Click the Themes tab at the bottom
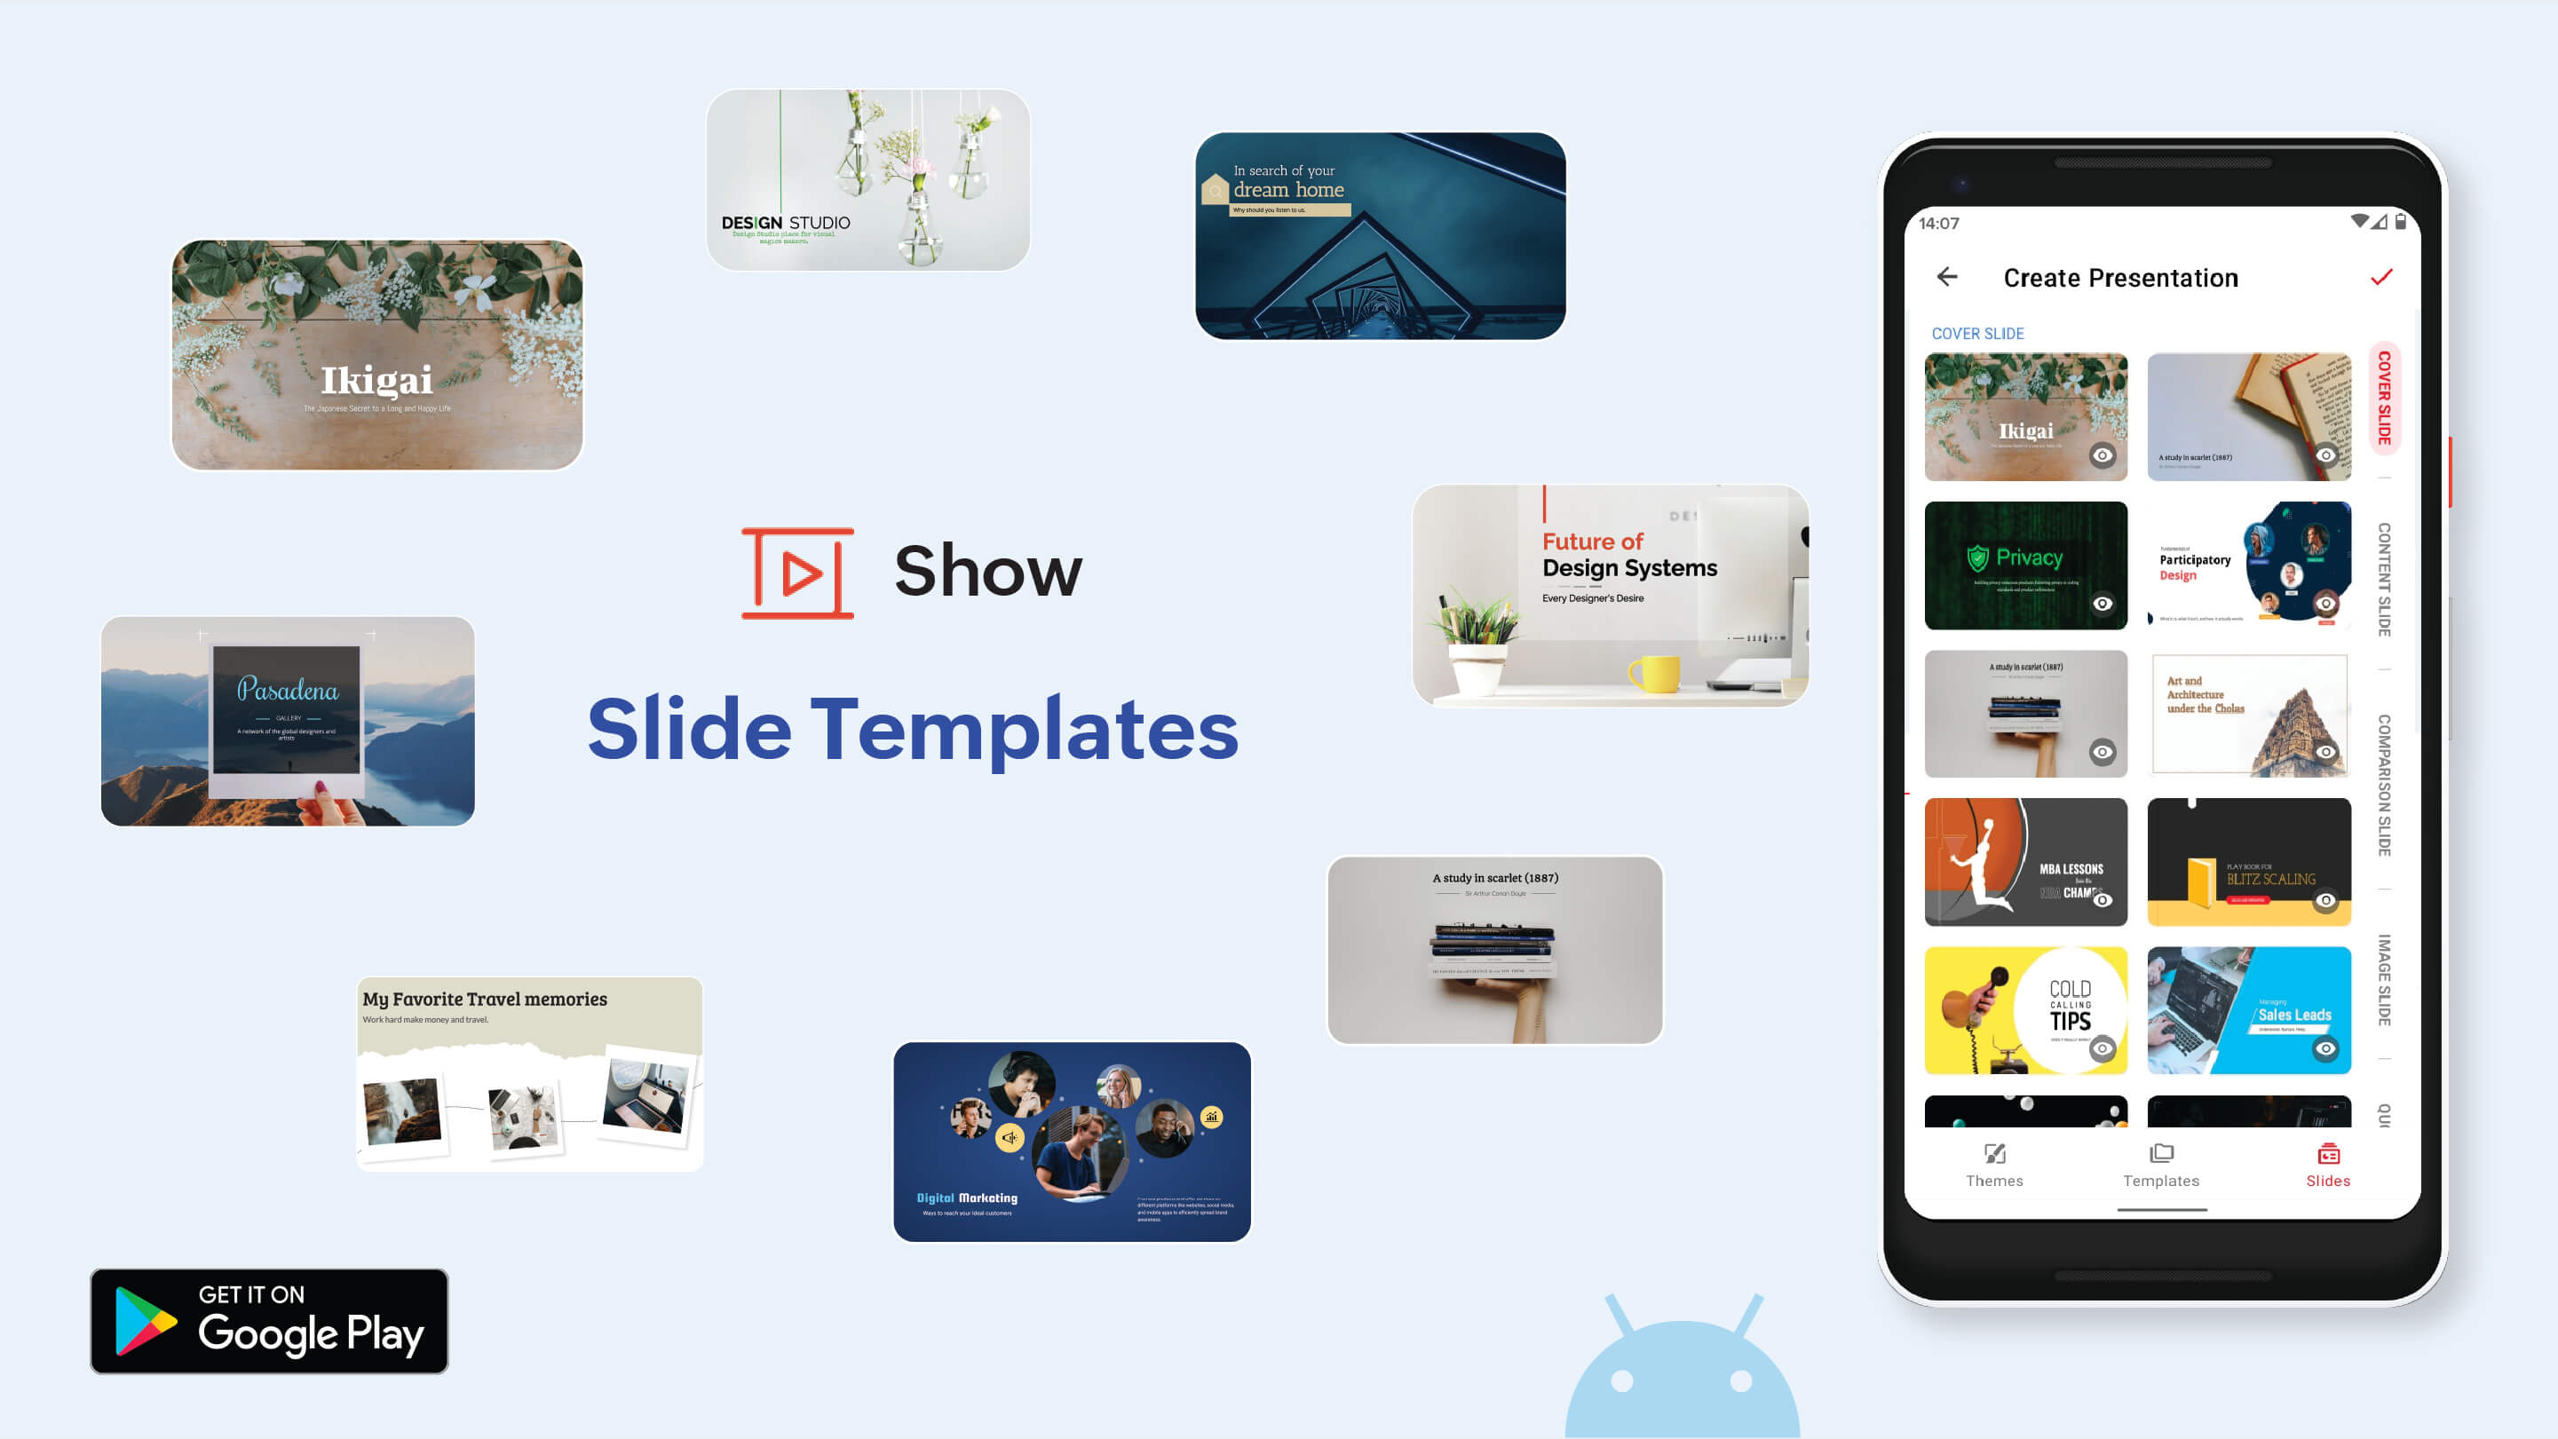2558x1439 pixels. coord(1994,1163)
